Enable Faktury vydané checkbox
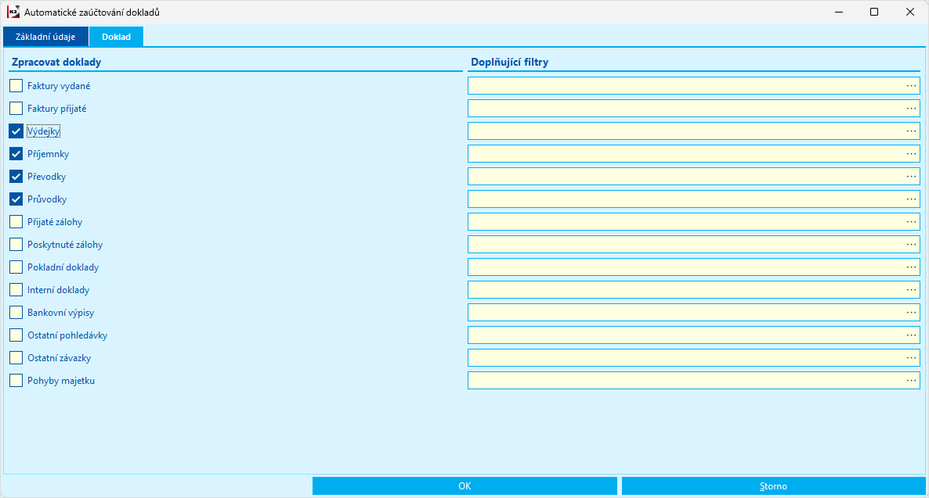 [16, 86]
